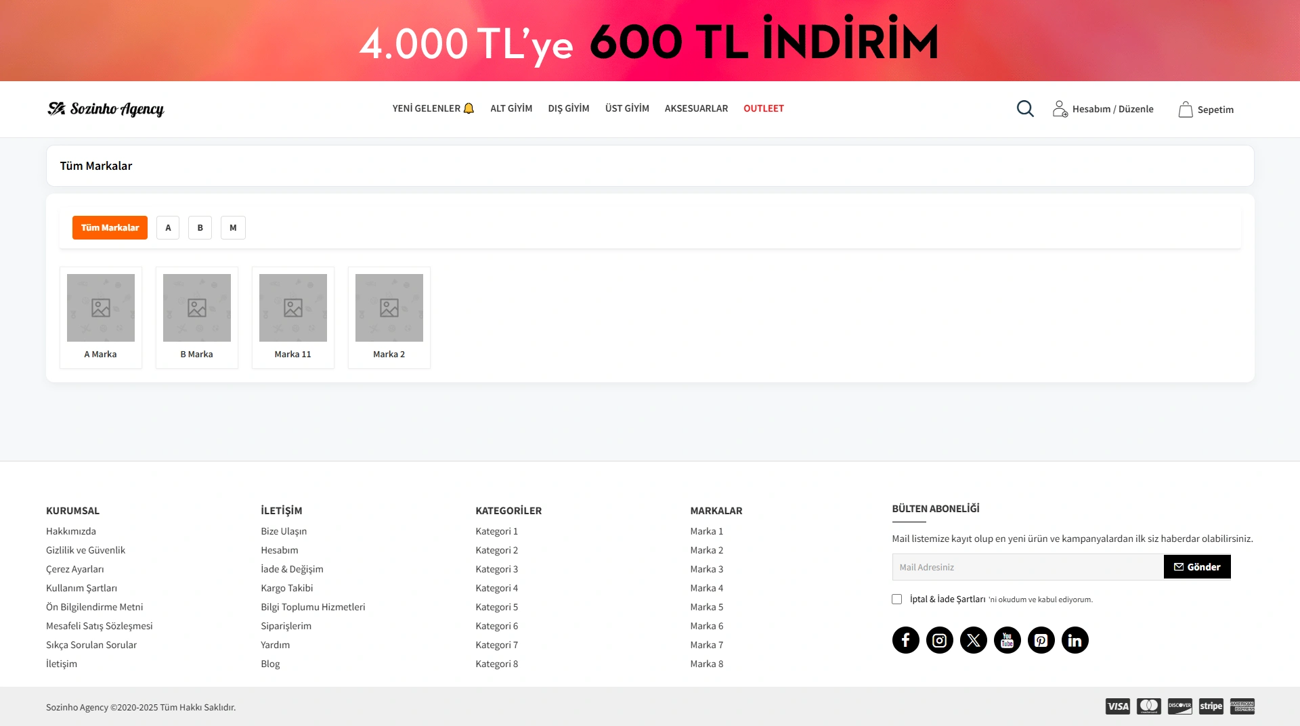
Task: Open the A Marka brand thumbnail
Action: click(100, 308)
